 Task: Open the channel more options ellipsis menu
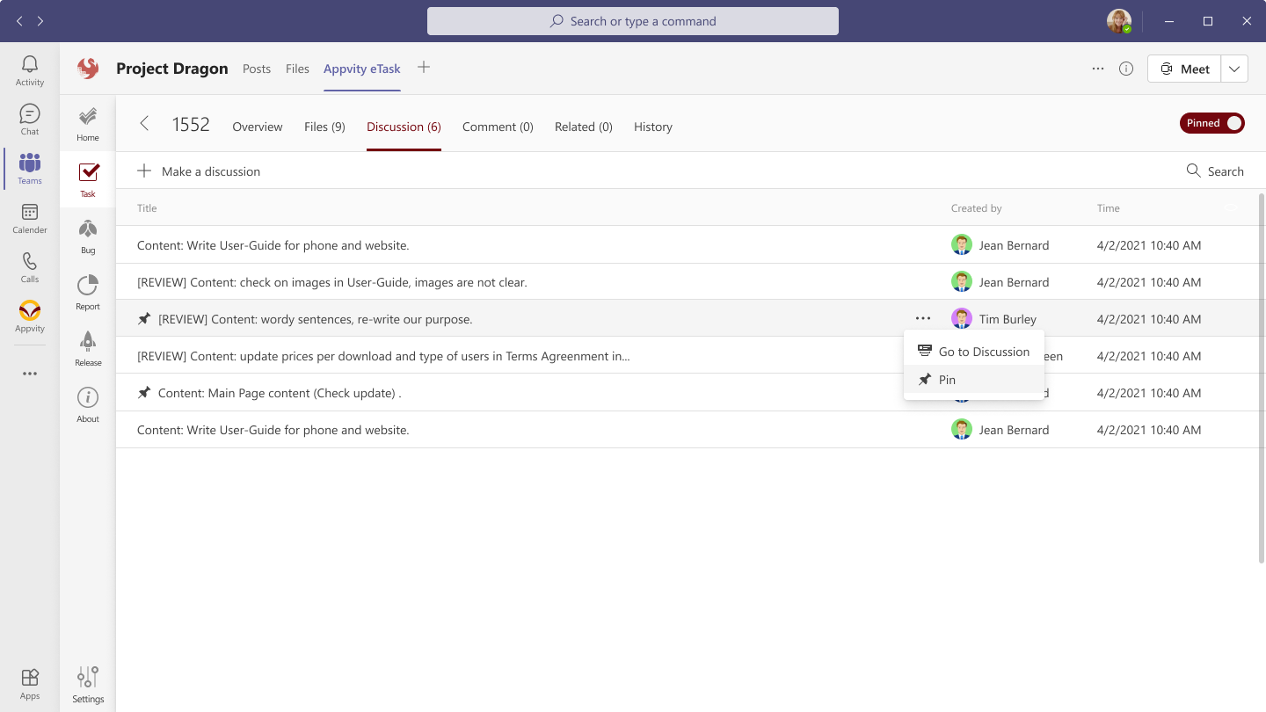coord(1098,68)
